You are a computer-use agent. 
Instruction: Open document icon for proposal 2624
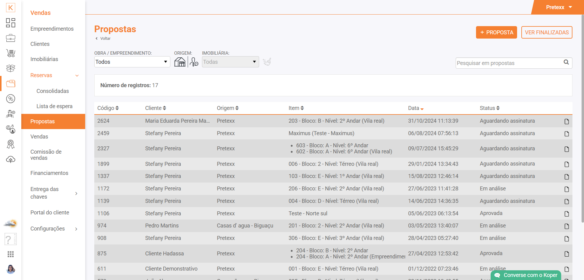(566, 121)
